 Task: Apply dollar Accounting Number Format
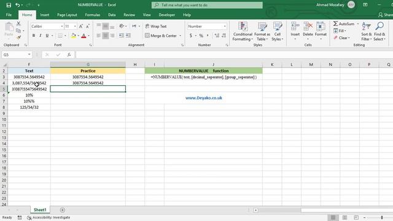[191, 36]
